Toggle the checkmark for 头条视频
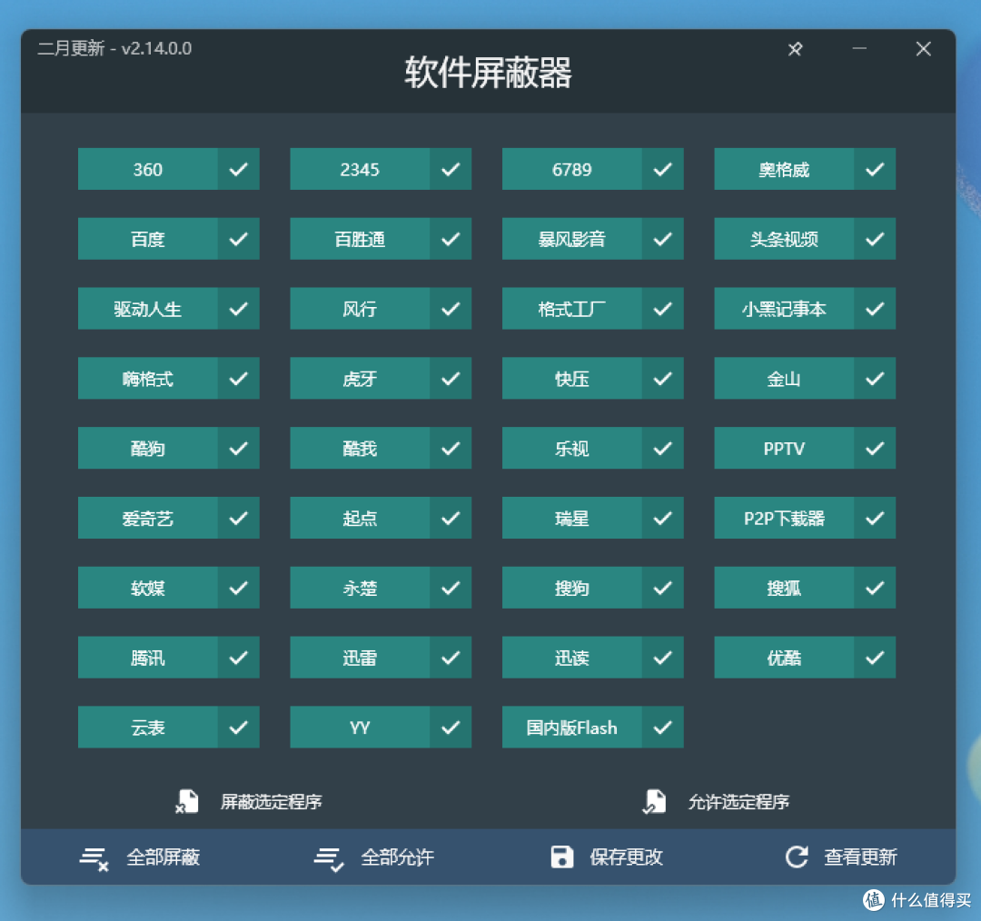Viewport: 981px width, 921px height. [x=875, y=239]
